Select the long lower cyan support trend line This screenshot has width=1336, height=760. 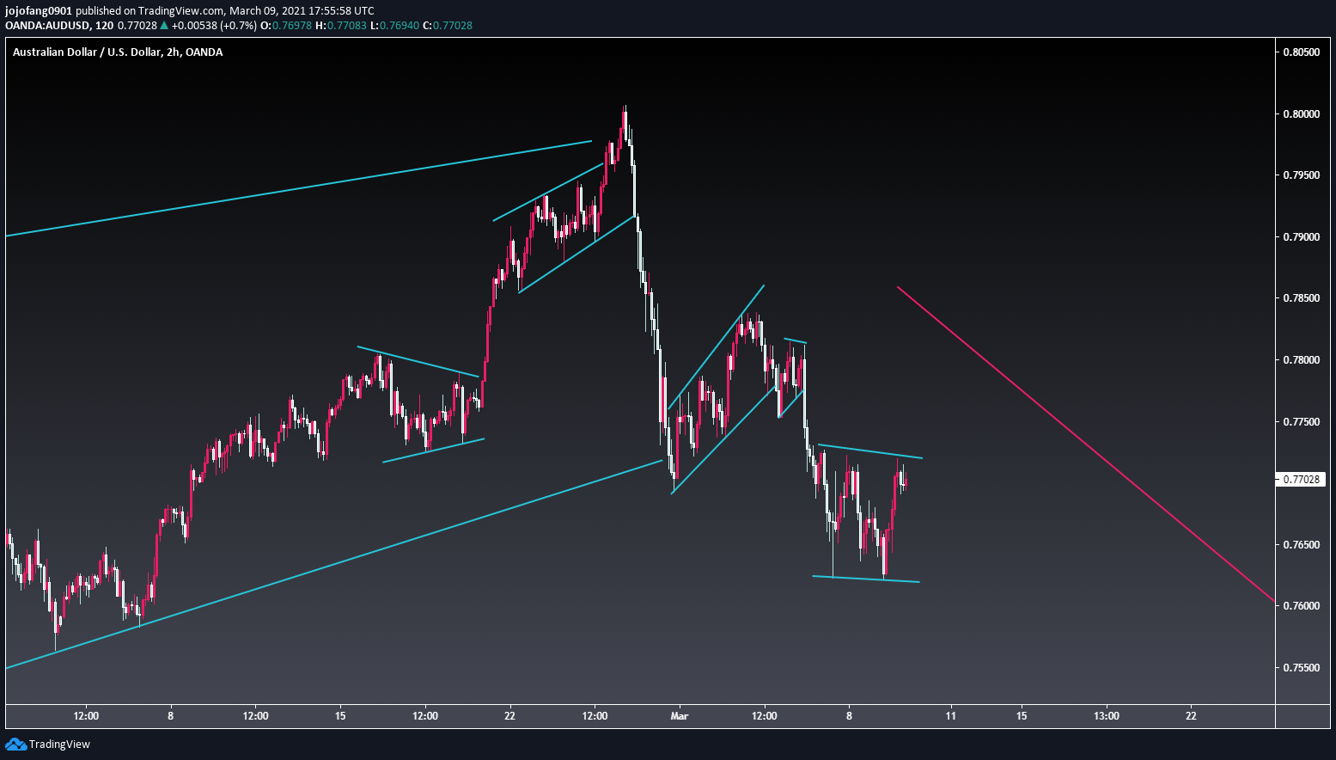coord(333,564)
